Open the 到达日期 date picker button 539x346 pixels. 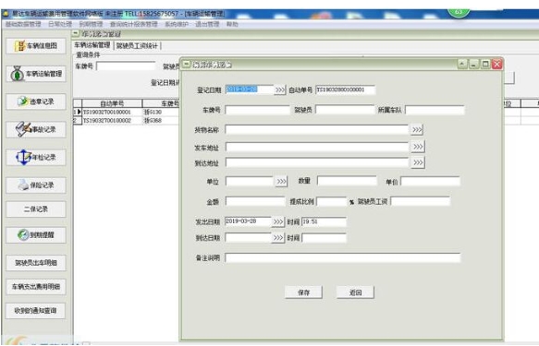point(278,238)
